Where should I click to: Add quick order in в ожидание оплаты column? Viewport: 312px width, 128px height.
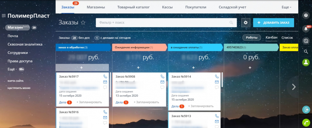[x=193, y=68]
